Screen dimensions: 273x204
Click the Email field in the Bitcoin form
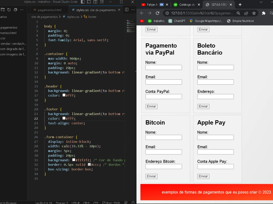[x=164, y=152]
